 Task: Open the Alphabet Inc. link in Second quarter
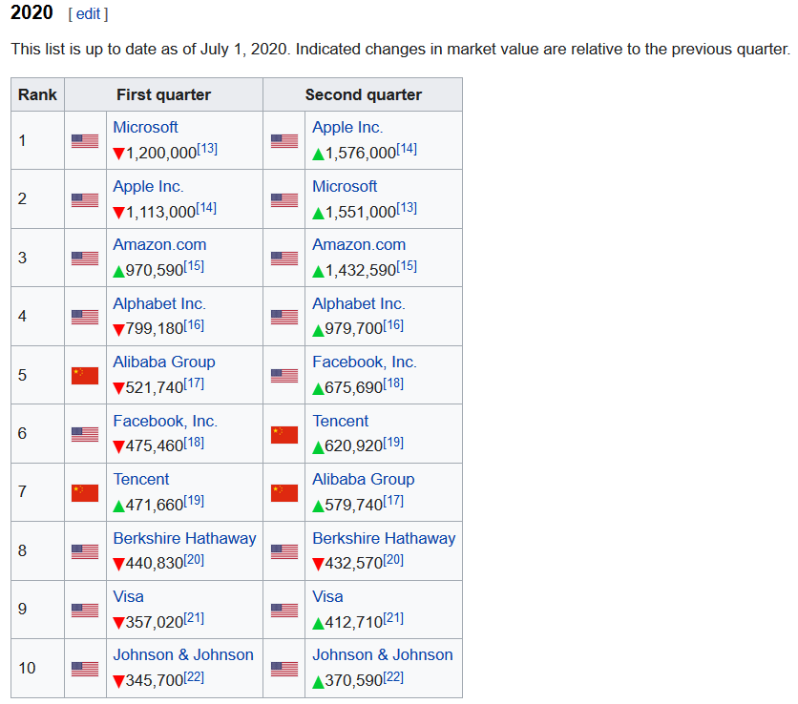(x=358, y=303)
